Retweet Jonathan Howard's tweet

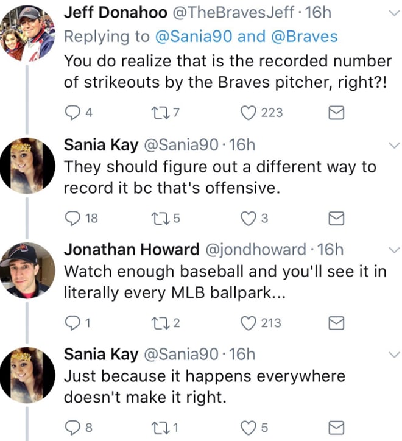coord(156,322)
